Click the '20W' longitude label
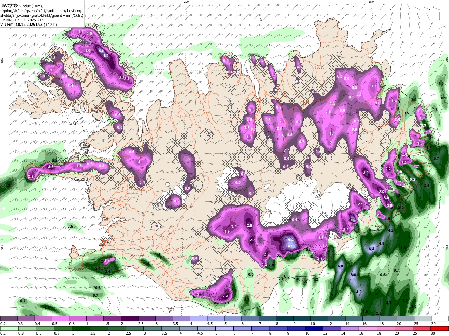This screenshot has width=449, height=336. click(187, 2)
